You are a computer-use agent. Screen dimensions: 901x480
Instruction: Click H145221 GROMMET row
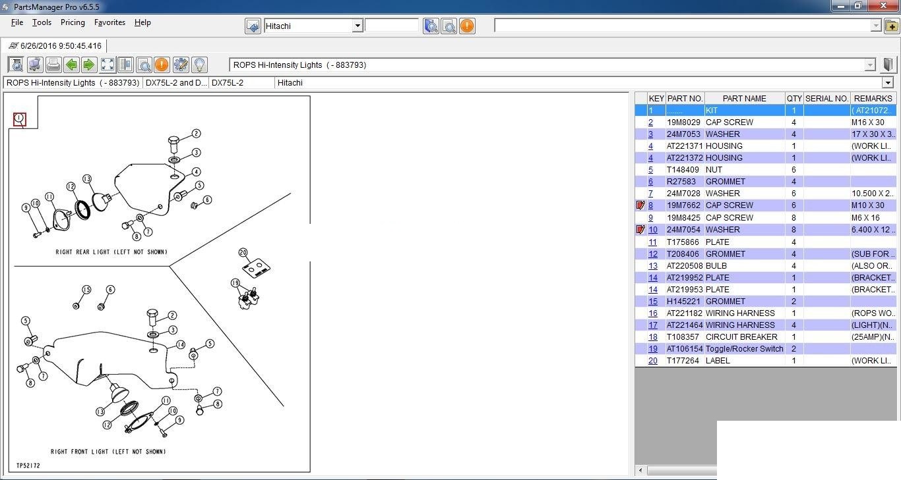coord(765,302)
